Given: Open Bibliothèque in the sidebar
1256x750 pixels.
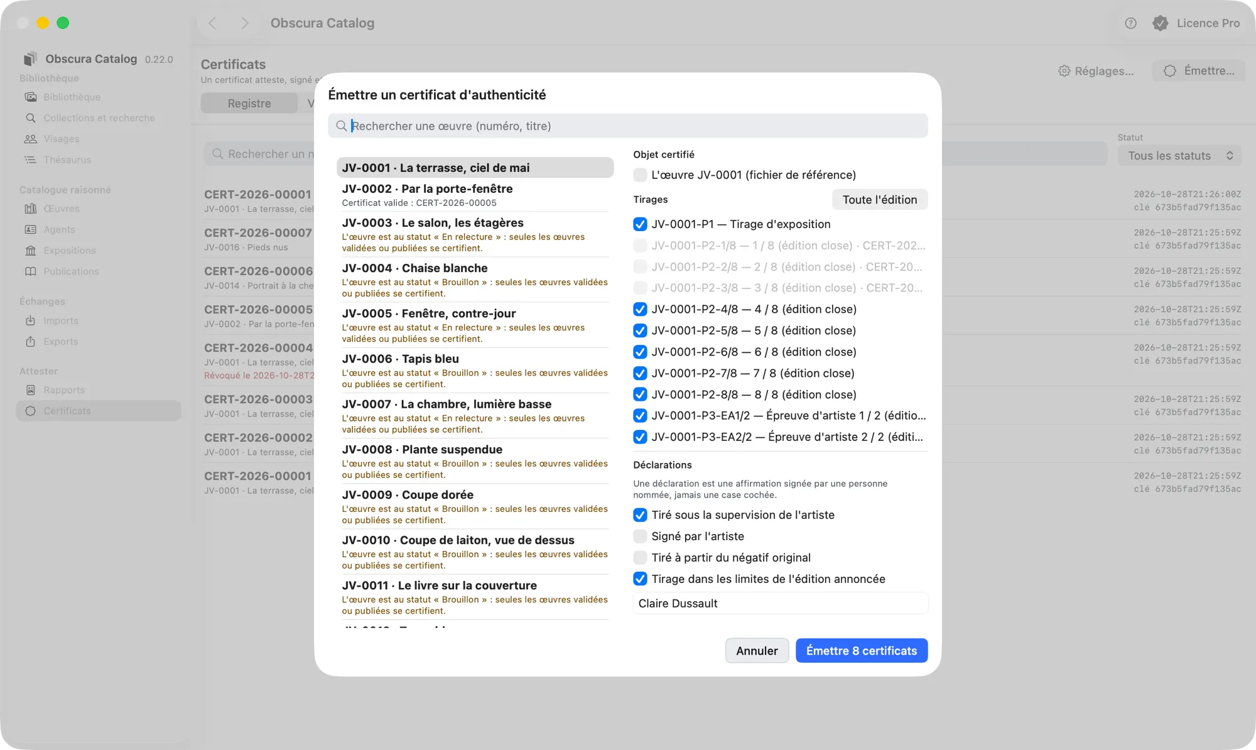Looking at the screenshot, I should (72, 97).
